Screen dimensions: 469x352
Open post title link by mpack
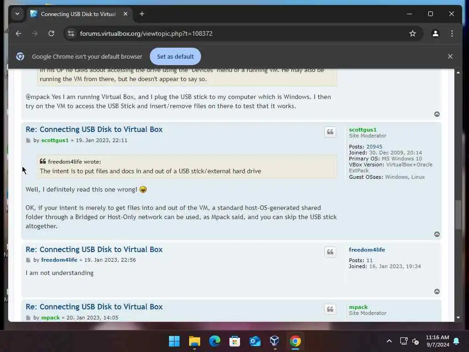pos(94,307)
